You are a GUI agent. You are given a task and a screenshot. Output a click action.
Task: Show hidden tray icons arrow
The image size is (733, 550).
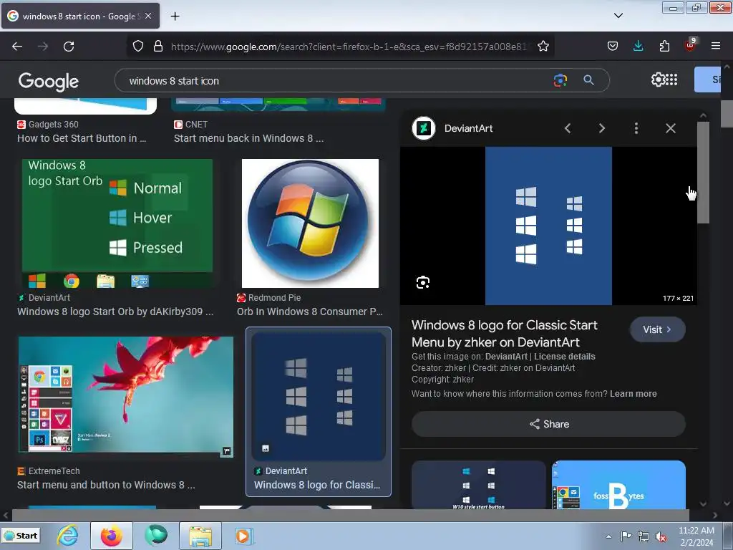pos(608,536)
